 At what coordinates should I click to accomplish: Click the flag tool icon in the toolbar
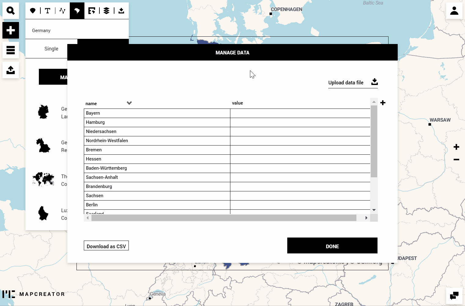click(x=91, y=10)
